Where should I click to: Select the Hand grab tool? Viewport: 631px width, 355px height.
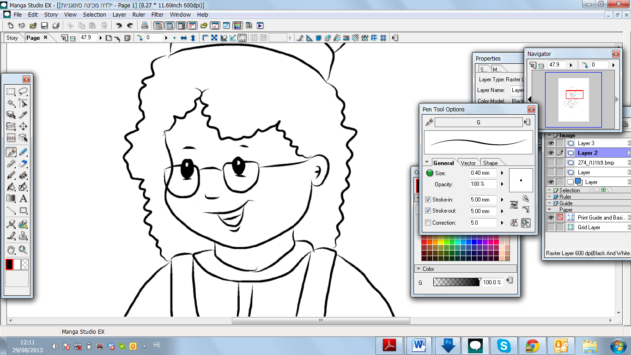11,250
